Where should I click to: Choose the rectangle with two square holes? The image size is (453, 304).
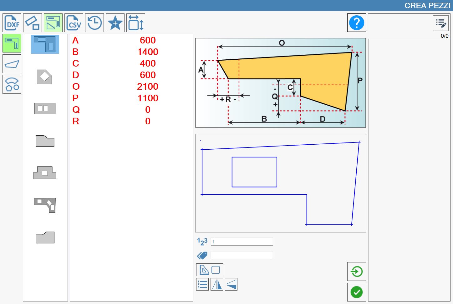coord(45,108)
